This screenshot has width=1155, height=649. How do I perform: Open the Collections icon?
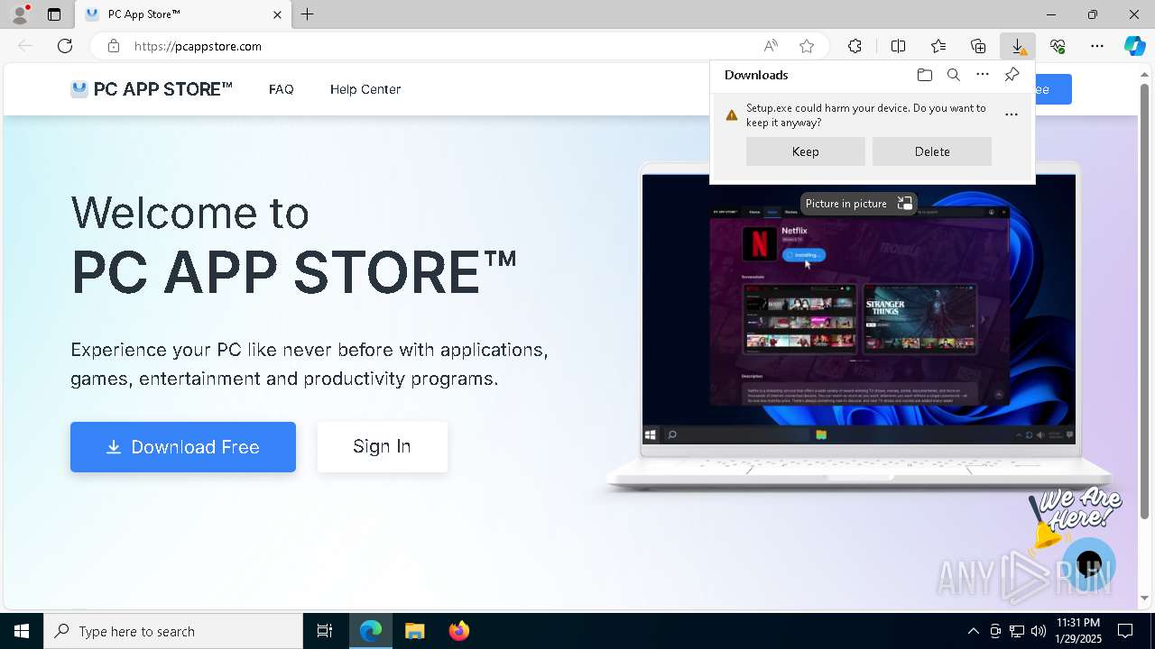coord(978,46)
